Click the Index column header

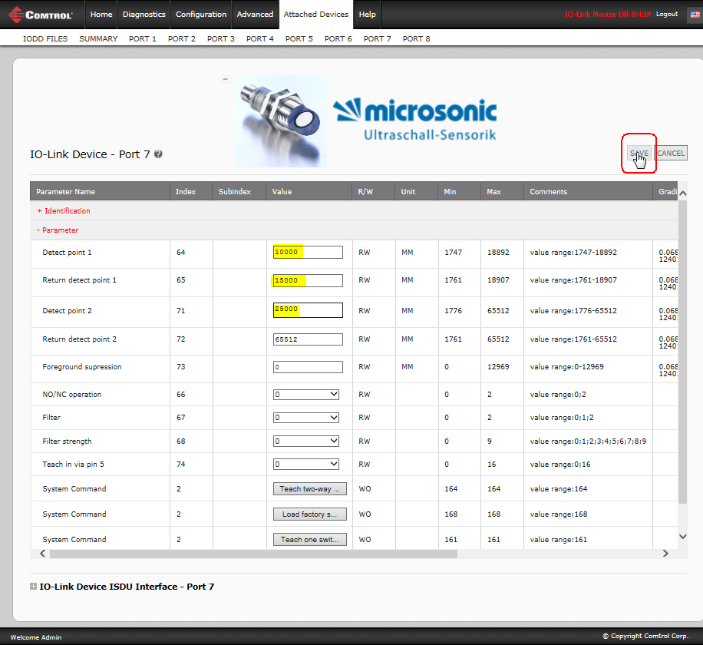point(191,191)
